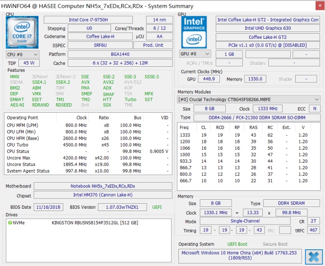Click the green NVMe drive status icon

pos(10,223)
